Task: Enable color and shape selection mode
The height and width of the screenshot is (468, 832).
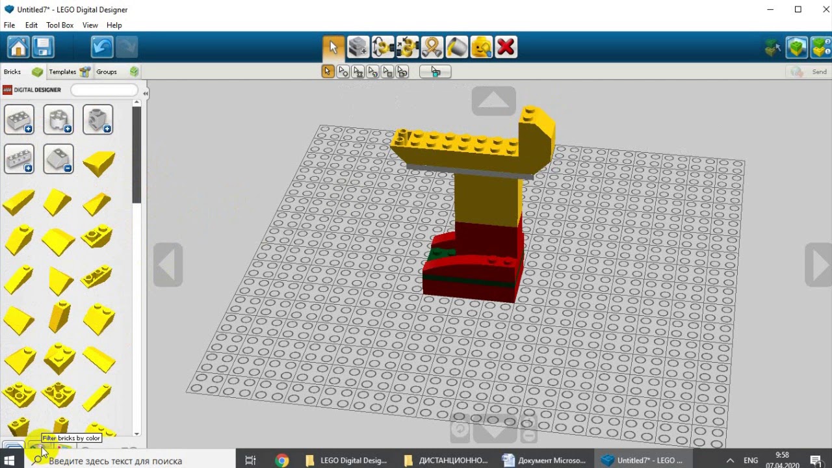Action: point(403,71)
